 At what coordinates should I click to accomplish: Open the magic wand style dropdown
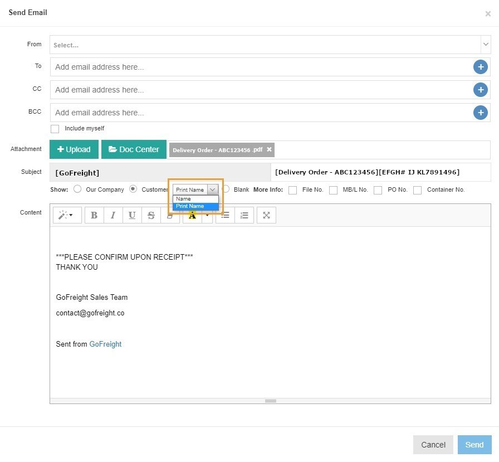[67, 216]
